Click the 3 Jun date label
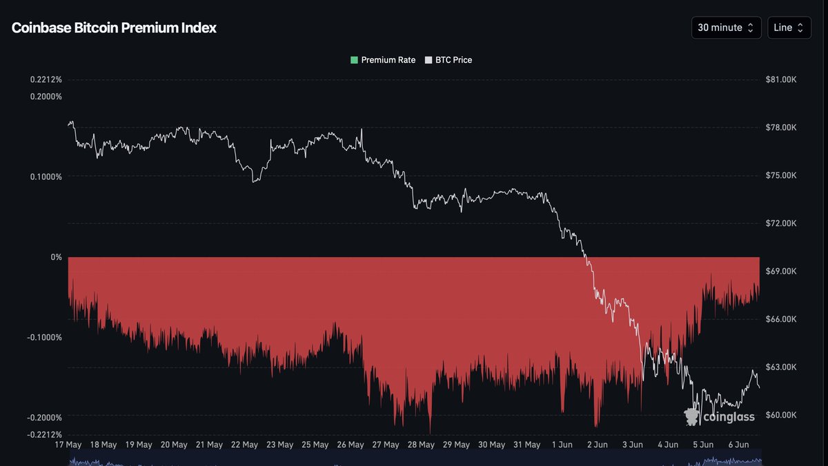The height and width of the screenshot is (466, 828). click(632, 445)
